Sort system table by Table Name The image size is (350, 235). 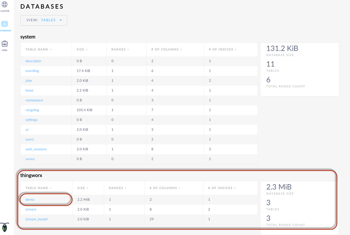coord(38,49)
